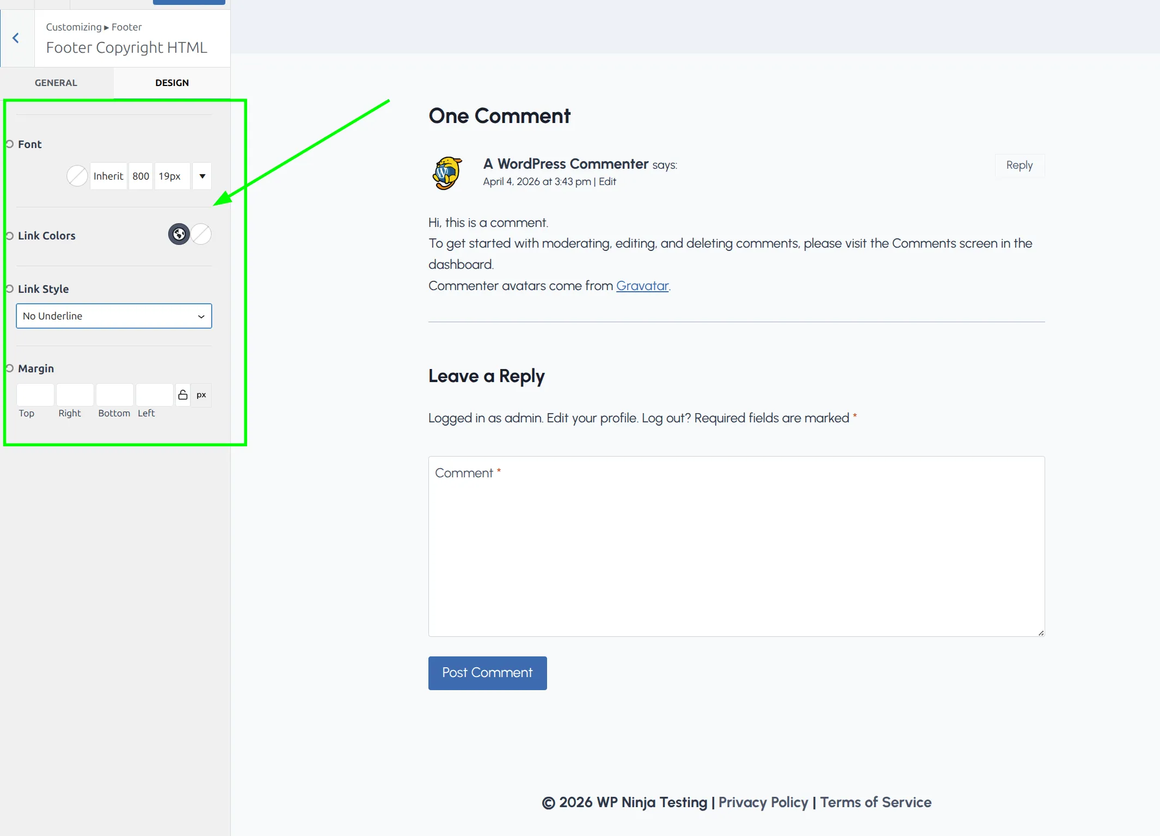Click the Post Comment button

point(487,673)
